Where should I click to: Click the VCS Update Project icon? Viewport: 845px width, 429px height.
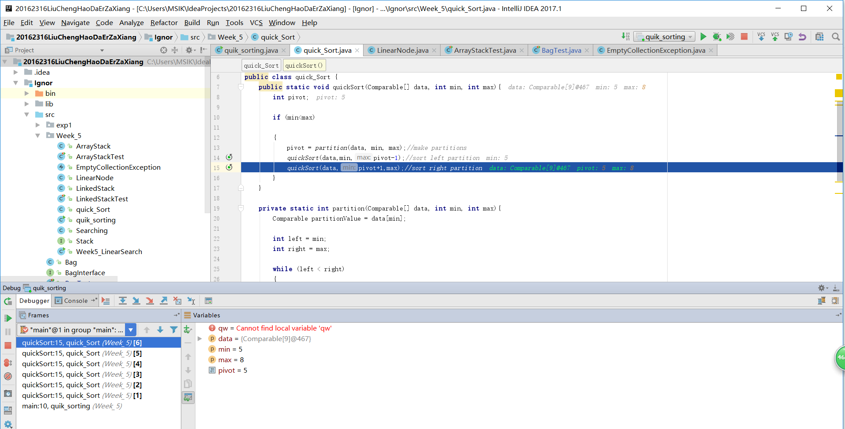tap(761, 37)
